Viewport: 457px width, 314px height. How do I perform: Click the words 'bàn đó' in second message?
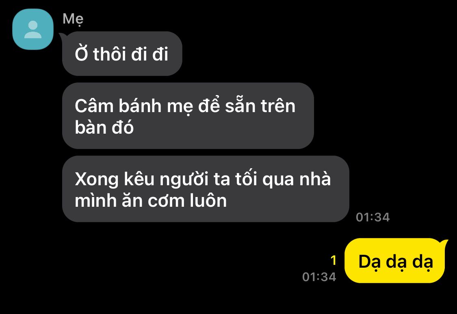tap(104, 128)
